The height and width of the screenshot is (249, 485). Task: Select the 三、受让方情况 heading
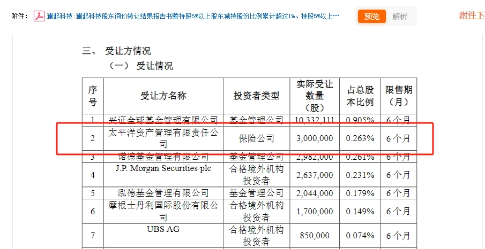[x=116, y=51]
